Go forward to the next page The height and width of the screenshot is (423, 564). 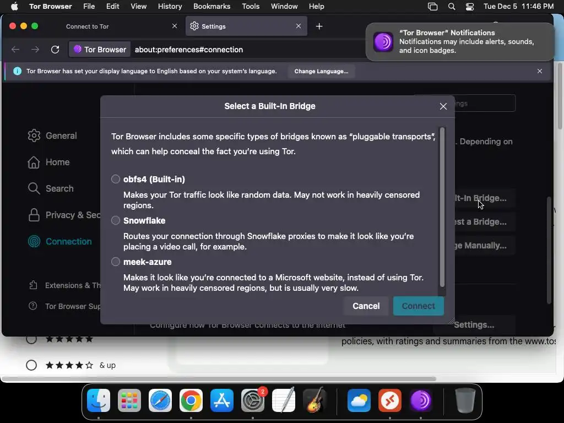tap(35, 50)
